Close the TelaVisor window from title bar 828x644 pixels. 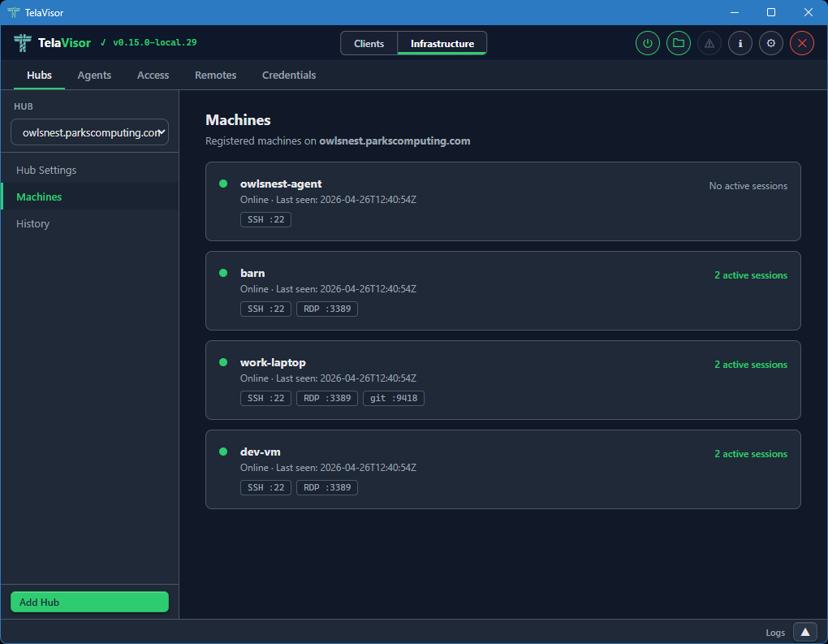coord(809,12)
